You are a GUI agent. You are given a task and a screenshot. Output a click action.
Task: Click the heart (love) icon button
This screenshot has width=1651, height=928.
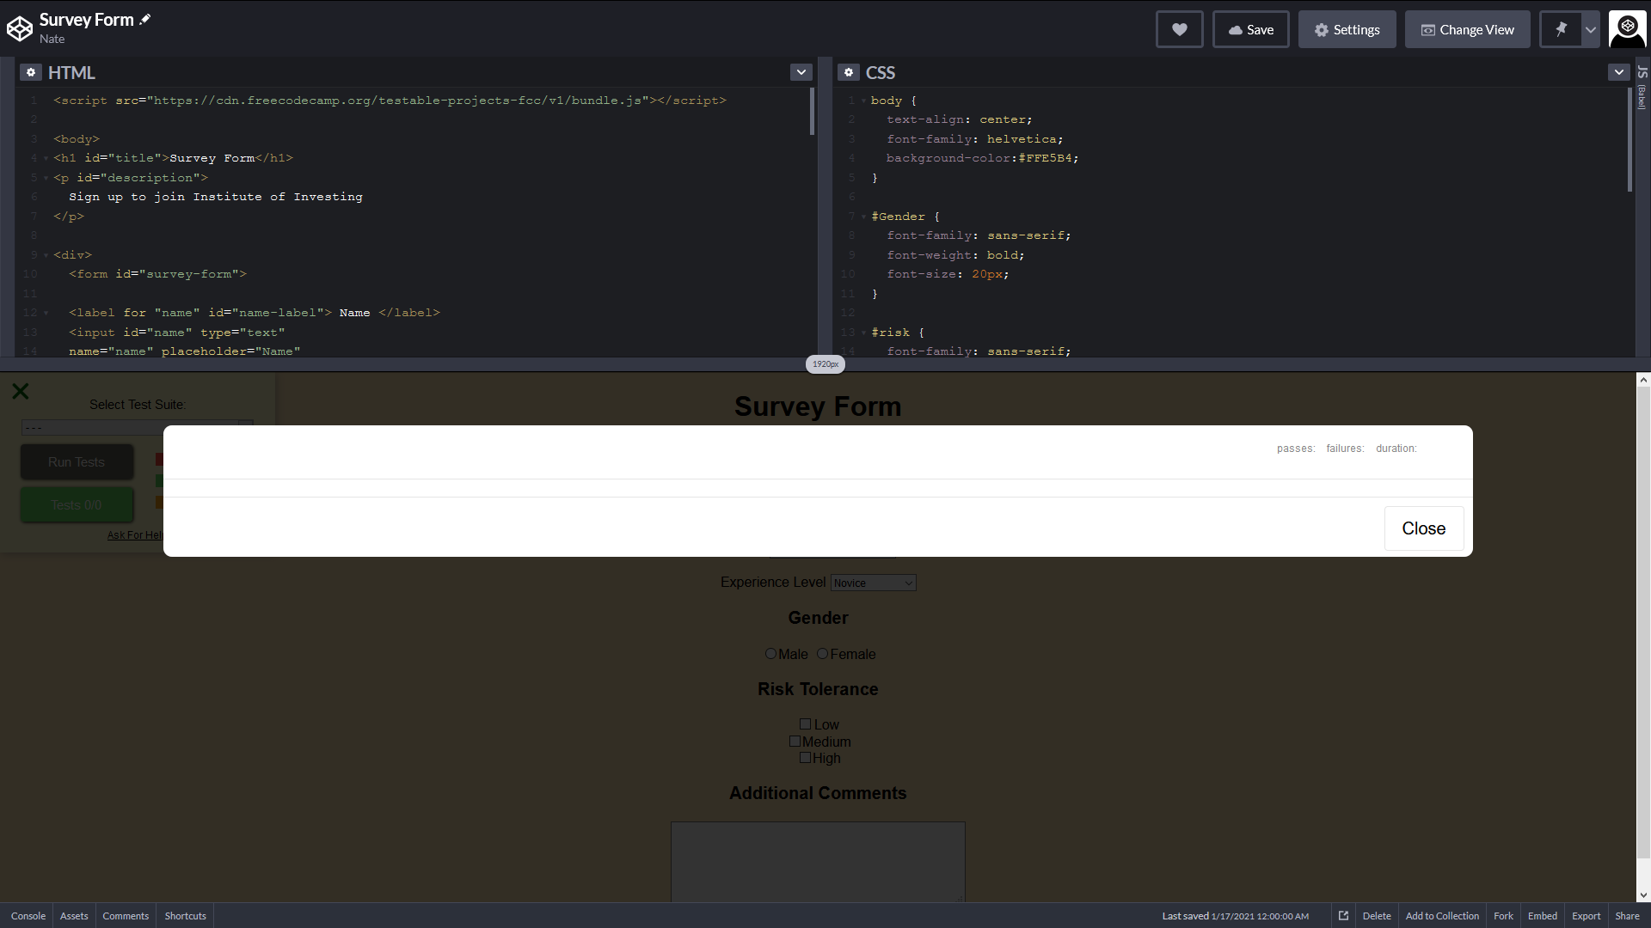coord(1179,30)
